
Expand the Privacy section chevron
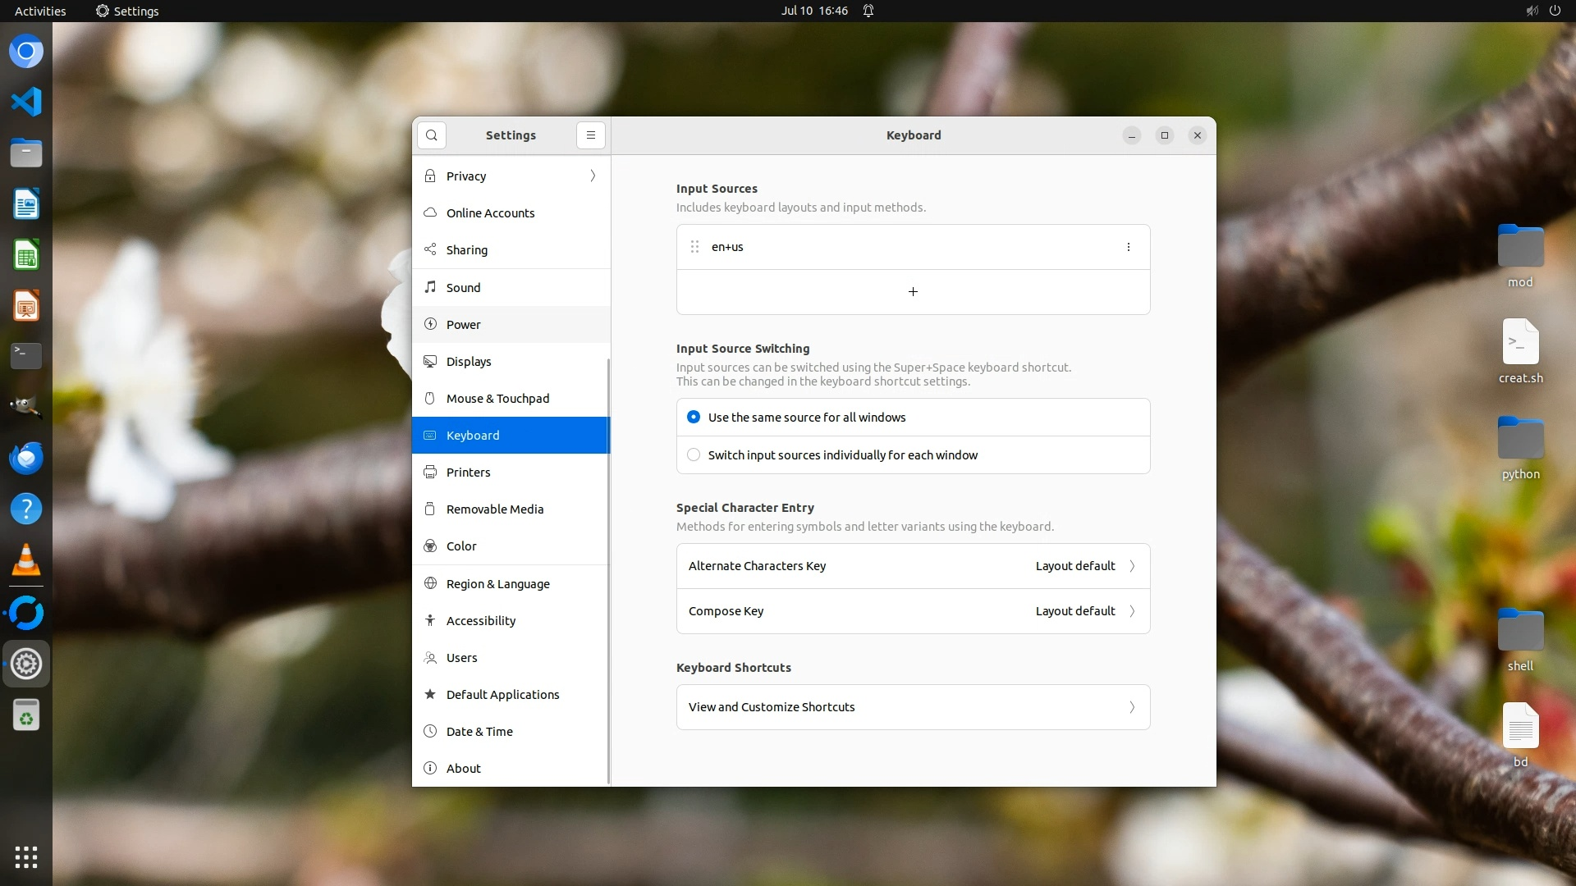[593, 176]
